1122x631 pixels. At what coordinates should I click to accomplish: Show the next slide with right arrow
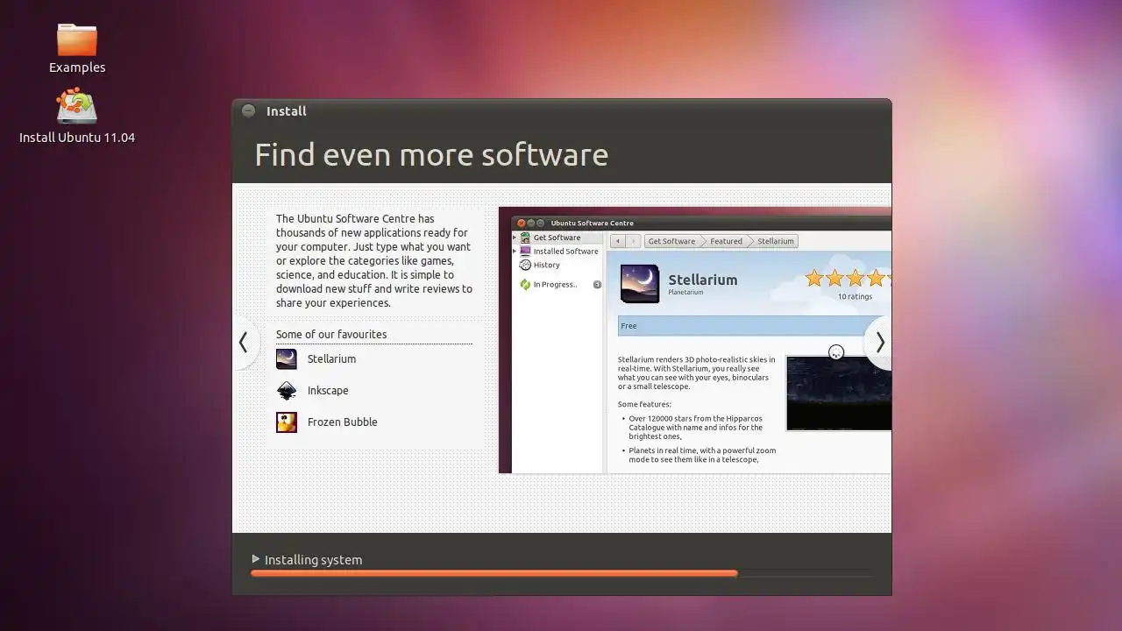[x=879, y=343]
